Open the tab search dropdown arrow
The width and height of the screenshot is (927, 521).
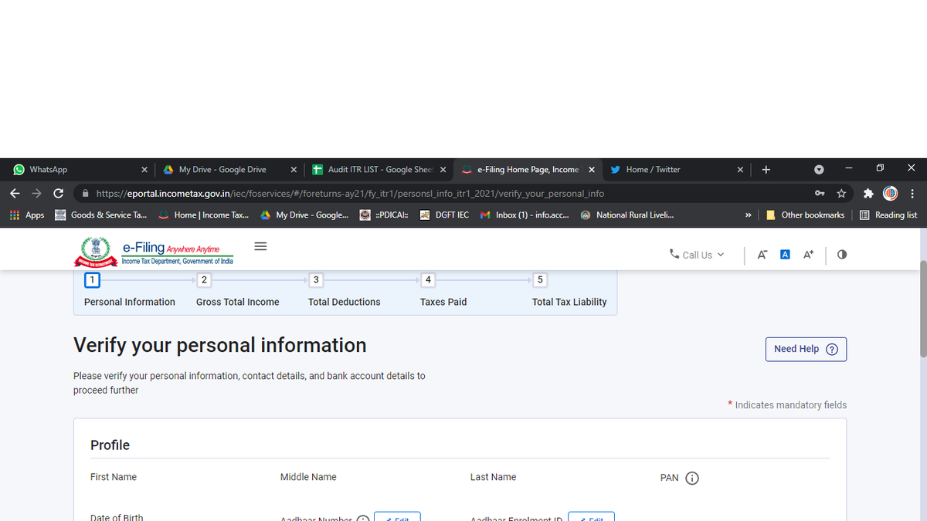(819, 170)
